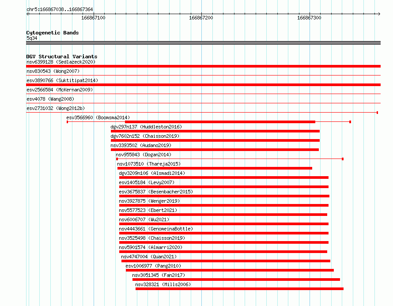Screen dimensions: 393x306
Task: Open esv3566960 (Boomsma2014) variant label
Action: pyautogui.click(x=98, y=117)
